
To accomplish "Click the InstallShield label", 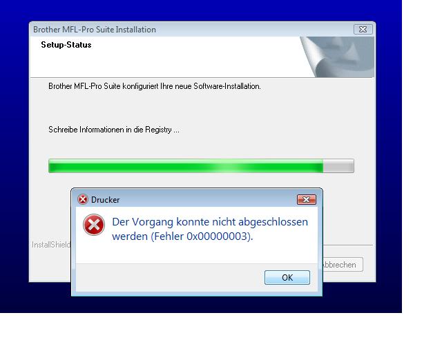I will (51, 245).
